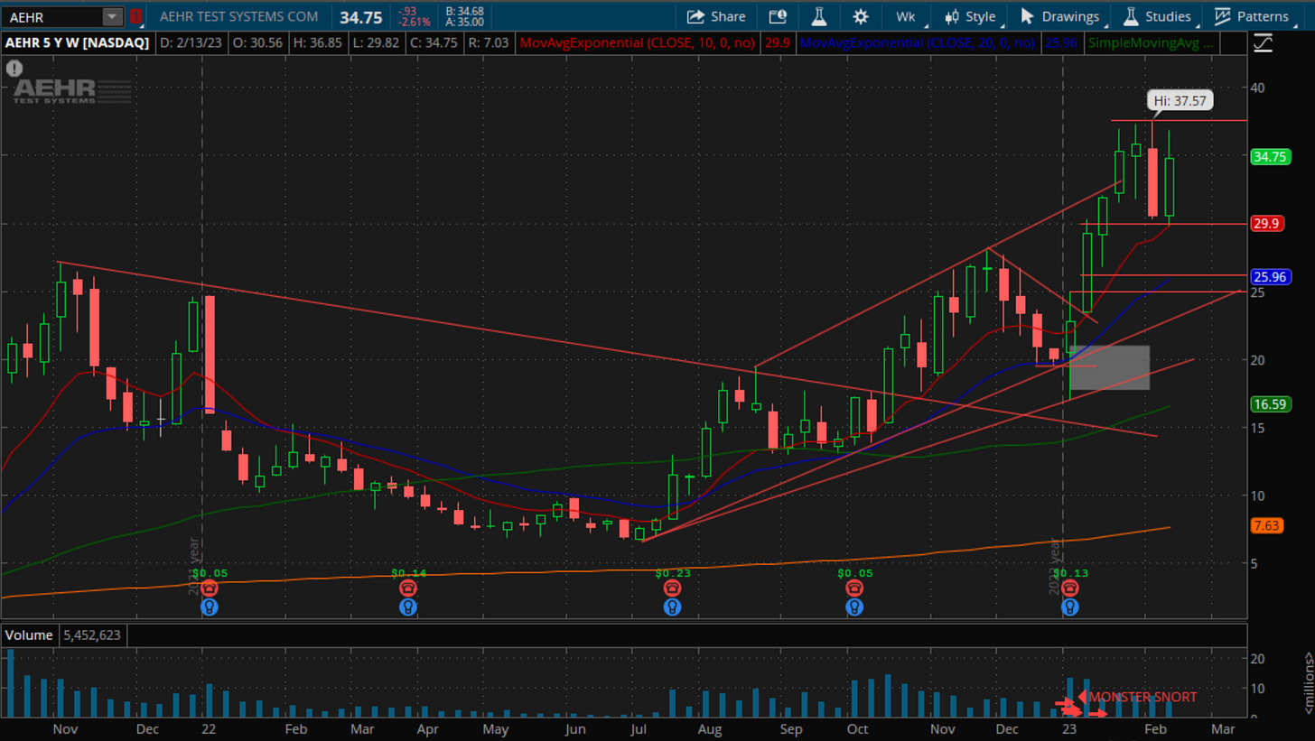Click the earnings phone icon under $0.13
Screen dimensions: 1315x741
pos(1069,588)
